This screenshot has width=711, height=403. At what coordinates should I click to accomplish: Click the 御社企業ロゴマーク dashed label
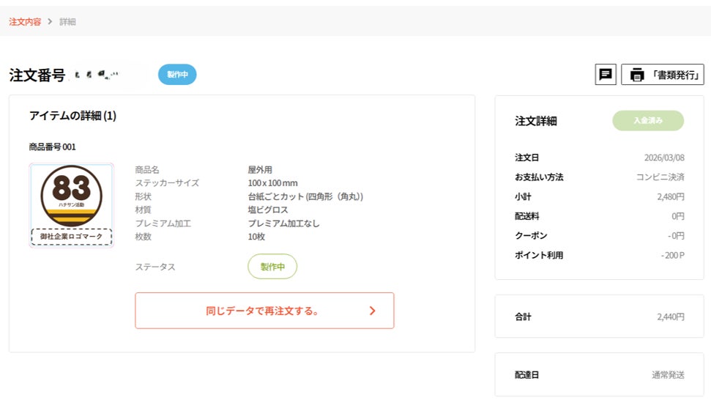[x=71, y=237]
